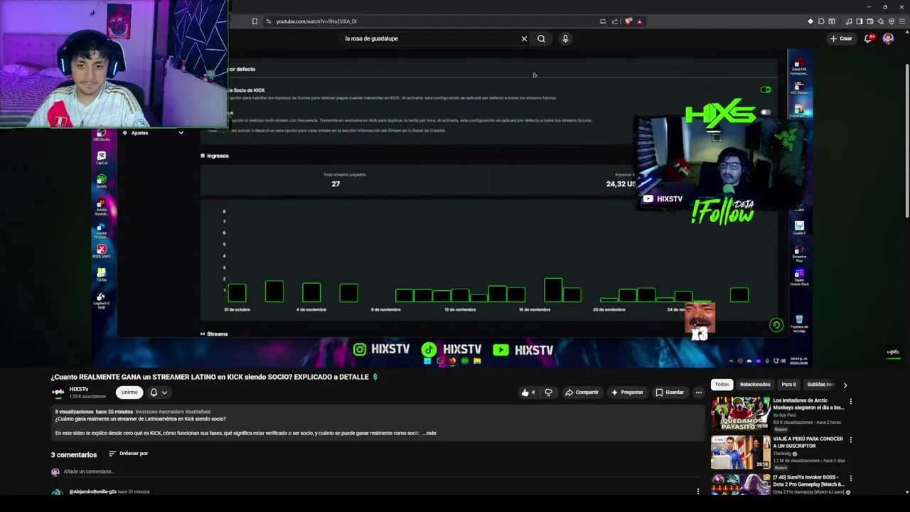This screenshot has width=910, height=512.
Task: Open menu for SumiYa Invoker BOSS video
Action: 850,478
